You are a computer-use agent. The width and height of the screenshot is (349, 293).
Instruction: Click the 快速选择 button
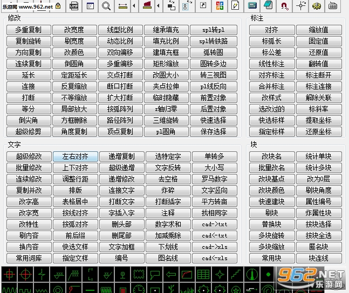point(214,120)
